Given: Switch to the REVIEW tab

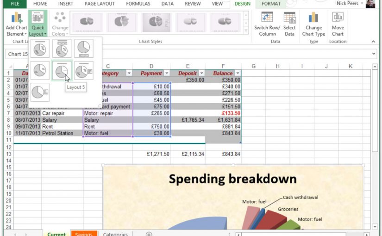Looking at the screenshot, I should coord(193,4).
